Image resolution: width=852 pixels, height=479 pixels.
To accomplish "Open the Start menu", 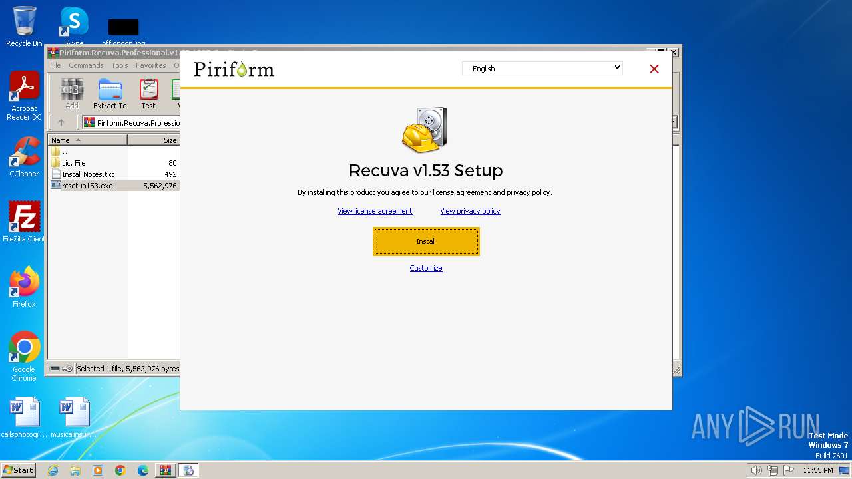I will point(18,470).
